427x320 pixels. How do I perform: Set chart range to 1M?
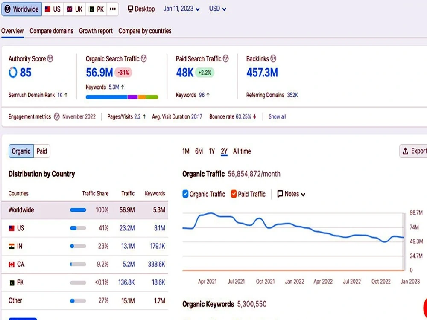tap(186, 151)
